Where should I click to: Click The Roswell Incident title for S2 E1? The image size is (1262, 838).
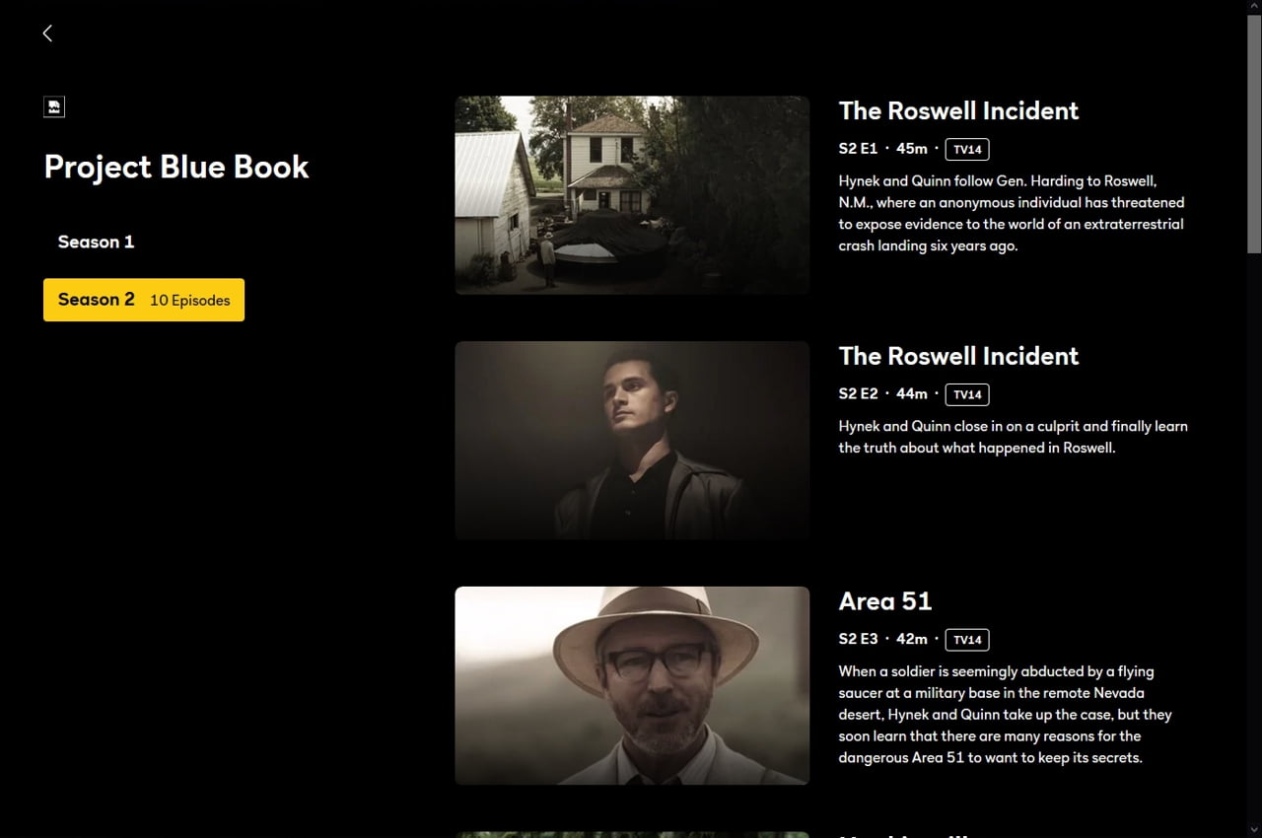(x=958, y=110)
